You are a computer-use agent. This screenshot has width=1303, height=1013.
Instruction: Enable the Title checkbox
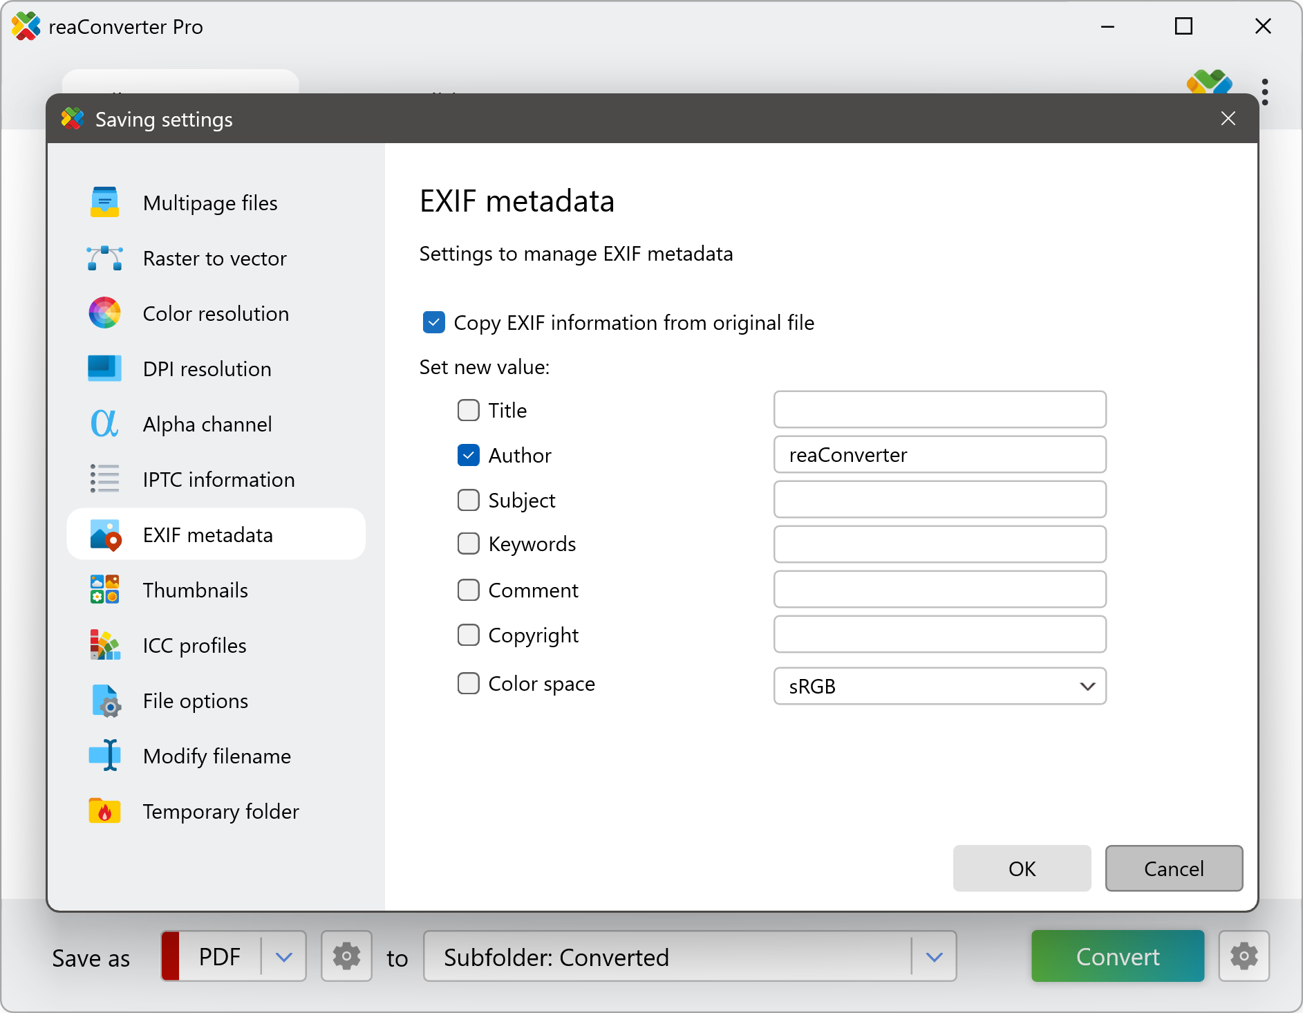[x=469, y=410]
